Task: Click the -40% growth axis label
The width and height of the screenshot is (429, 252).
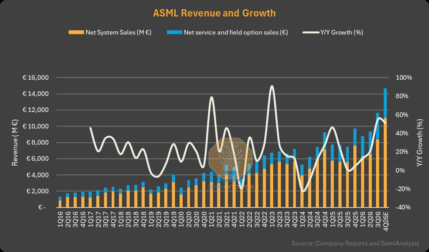Action: click(403, 208)
